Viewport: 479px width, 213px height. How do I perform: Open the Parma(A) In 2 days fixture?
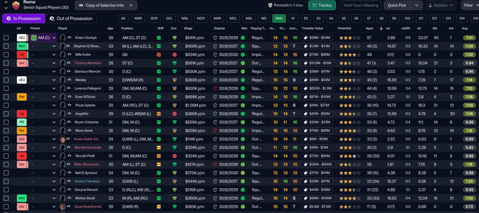point(286,5)
